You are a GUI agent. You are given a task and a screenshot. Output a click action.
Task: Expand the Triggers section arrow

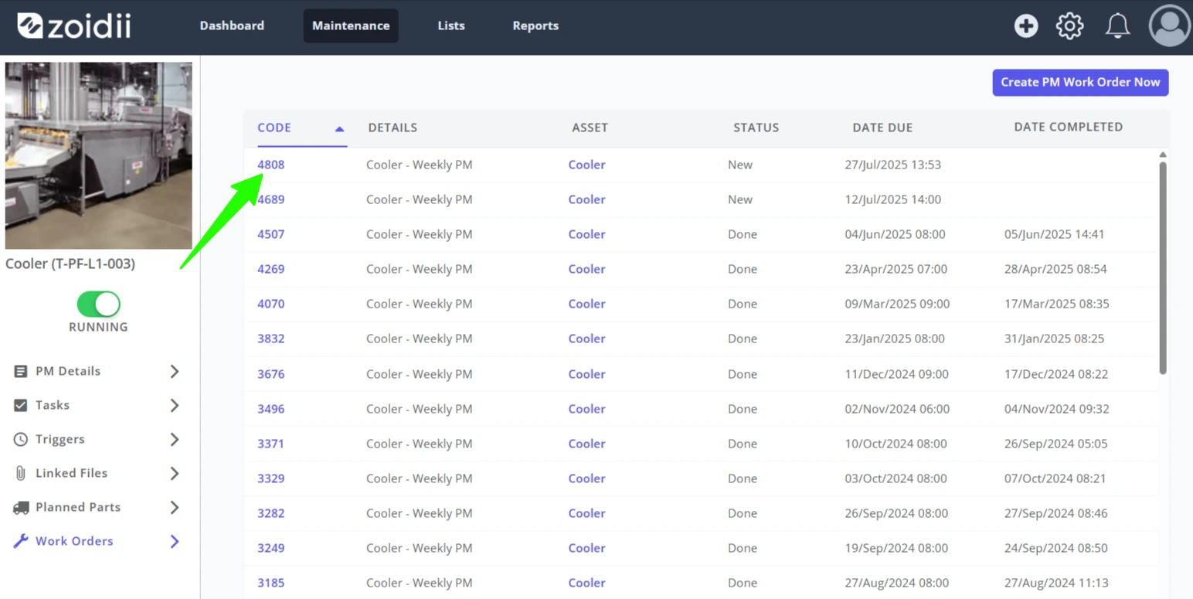coord(175,439)
